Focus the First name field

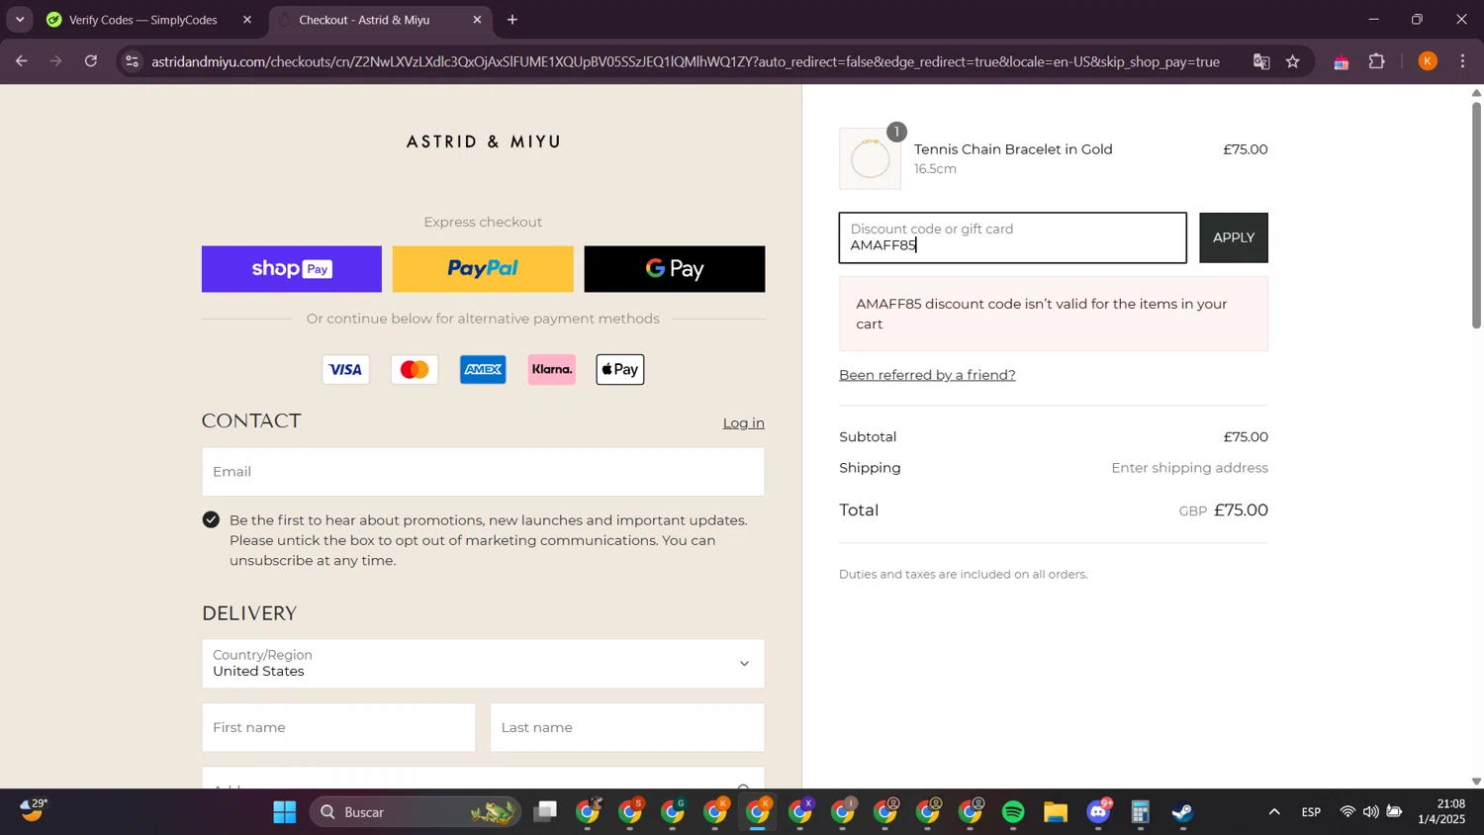click(338, 728)
